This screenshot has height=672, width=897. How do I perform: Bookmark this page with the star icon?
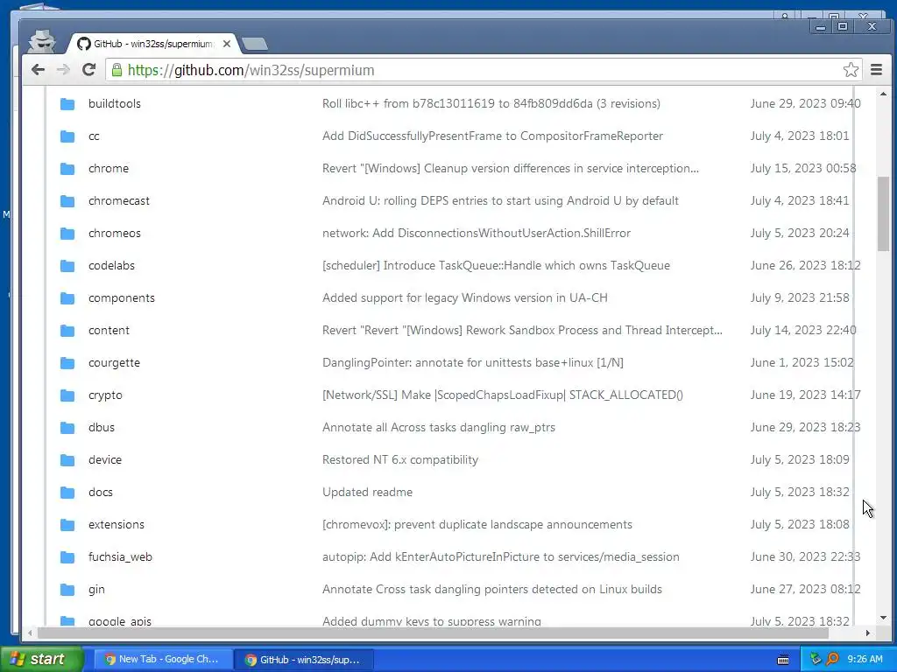tap(851, 70)
